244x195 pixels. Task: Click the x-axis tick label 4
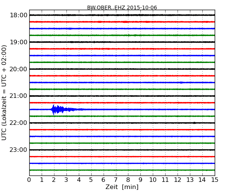tap(79, 180)
